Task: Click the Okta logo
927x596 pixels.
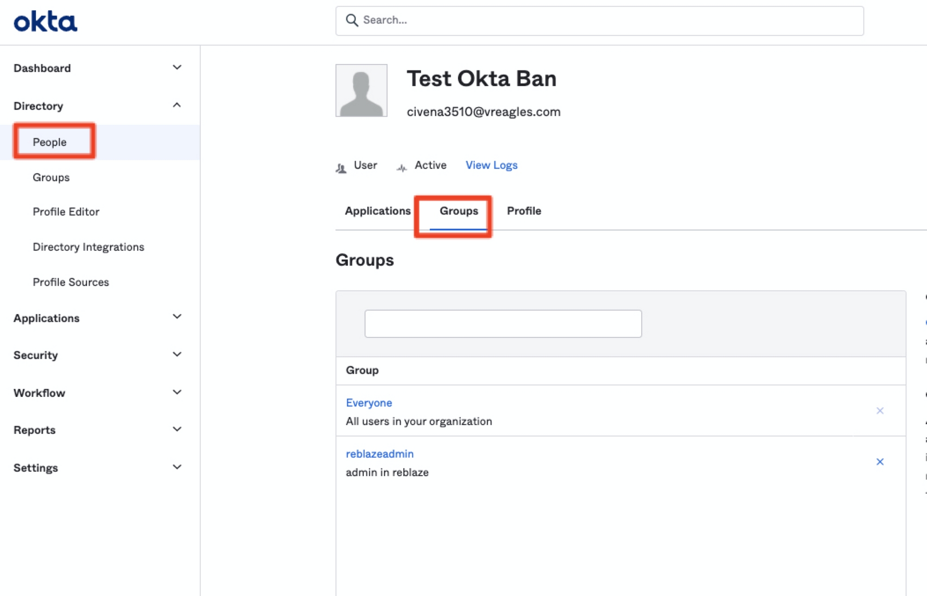Action: click(45, 21)
